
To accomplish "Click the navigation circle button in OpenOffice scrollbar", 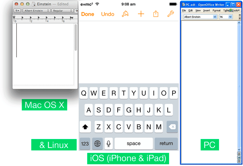I will pos(239,157).
